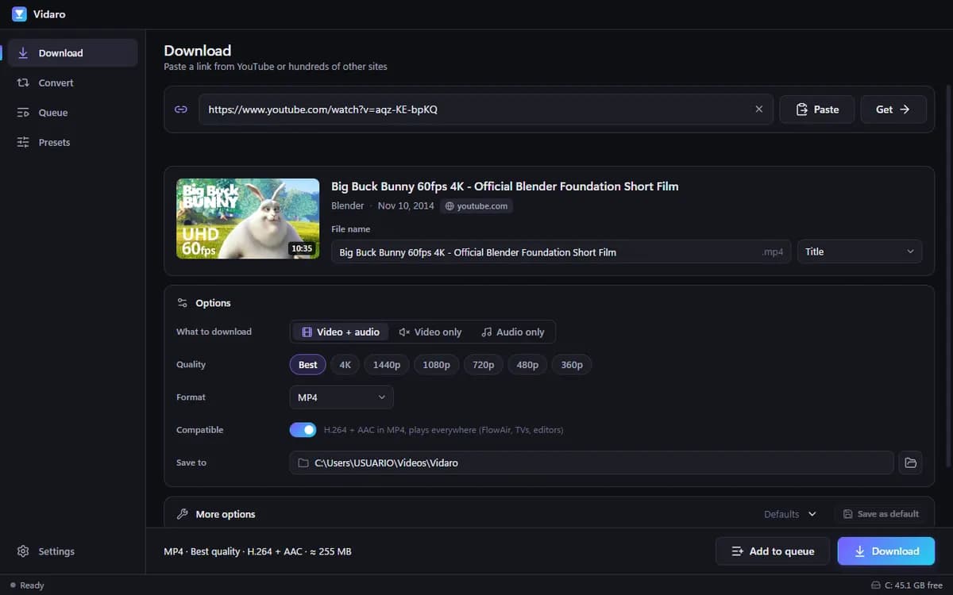Viewport: 953px width, 595px height.
Task: Click the Vidaro app logo icon
Action: coord(19,13)
